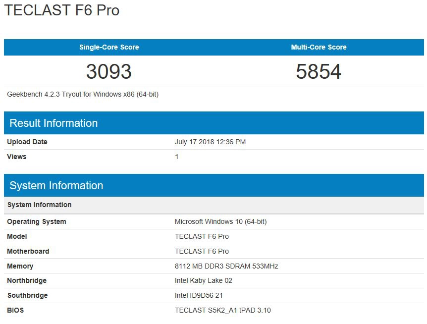The height and width of the screenshot is (324, 427).
Task: Select the Multi-Core Score header
Action: 319,48
